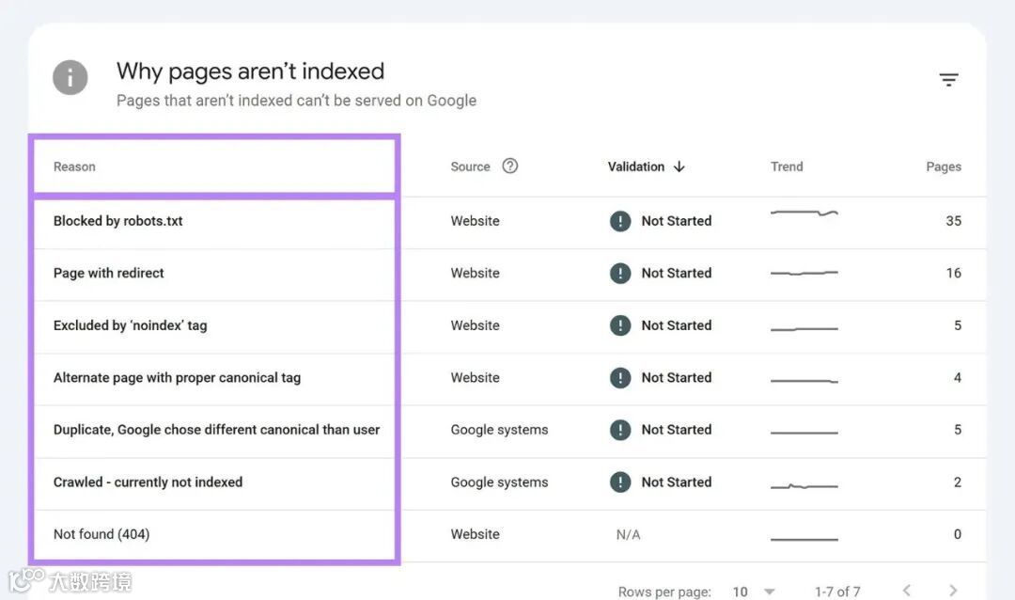Go to the next page of results
The width and height of the screenshot is (1015, 600).
pos(953,591)
